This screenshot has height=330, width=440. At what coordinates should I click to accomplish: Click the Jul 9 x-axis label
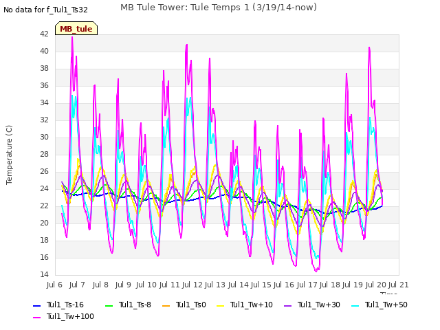[x=123, y=285]
